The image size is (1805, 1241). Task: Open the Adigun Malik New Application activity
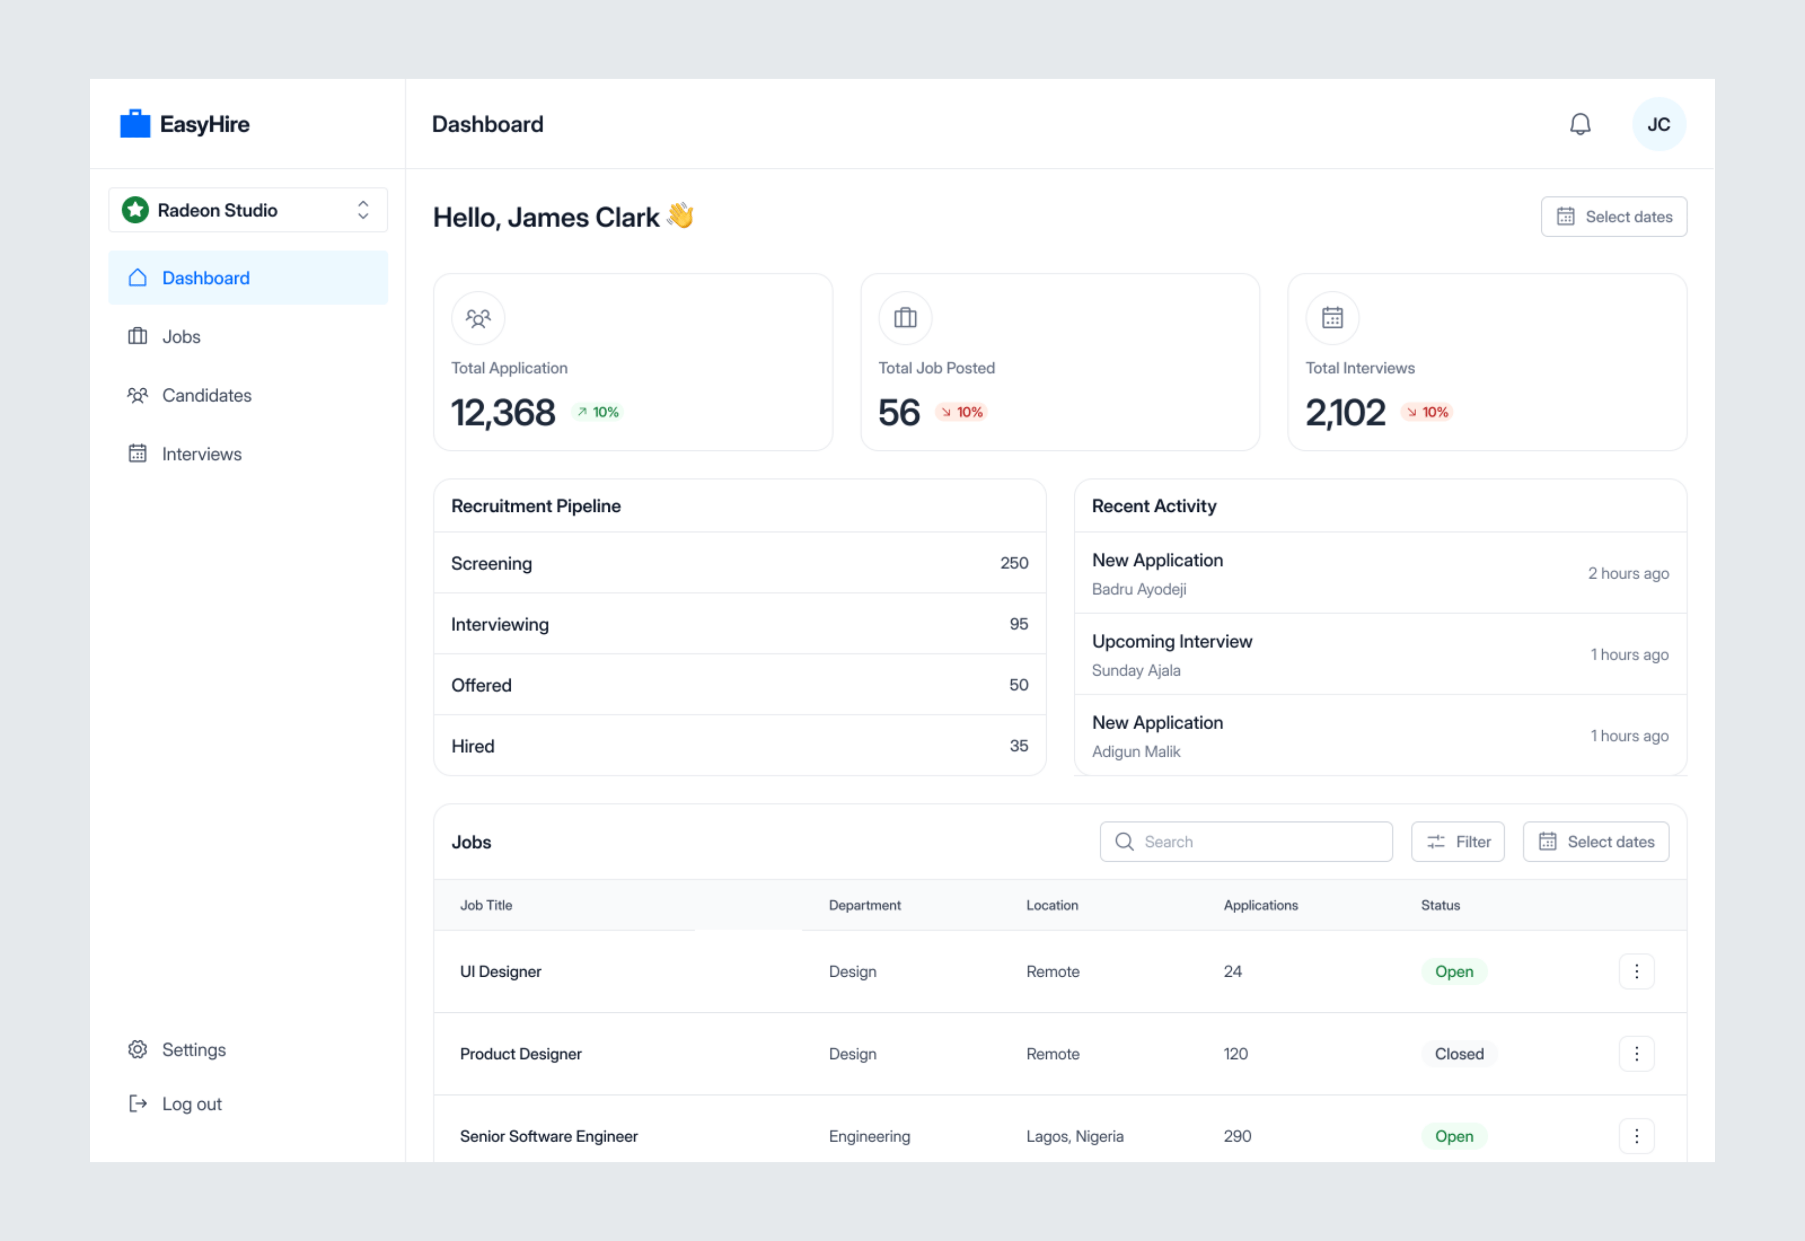click(x=1380, y=735)
